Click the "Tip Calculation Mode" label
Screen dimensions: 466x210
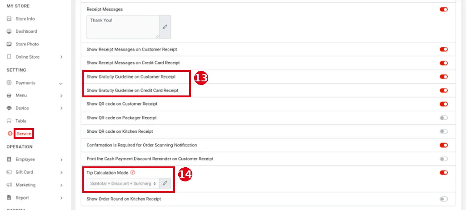click(x=107, y=173)
